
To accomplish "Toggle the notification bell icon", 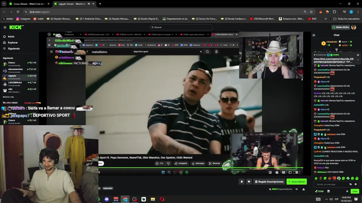I will click(242, 182).
